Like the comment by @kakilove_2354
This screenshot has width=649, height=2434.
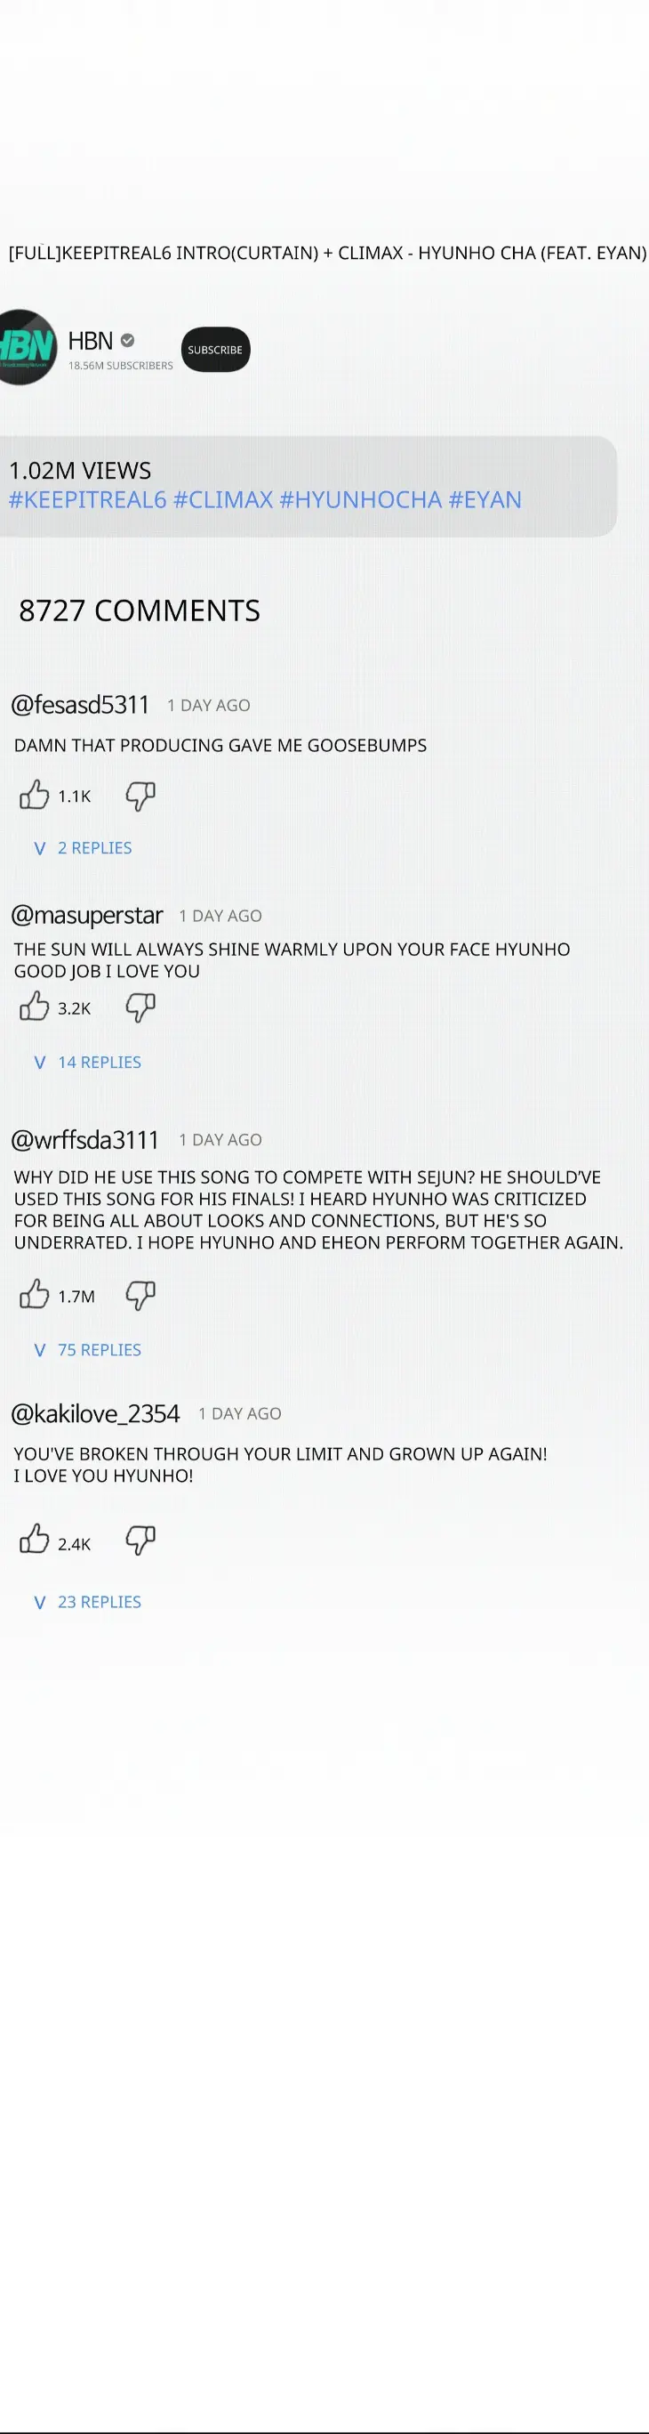point(34,1540)
